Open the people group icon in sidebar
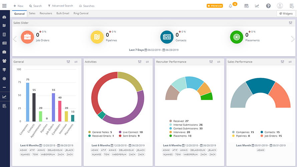 [x=4, y=61]
